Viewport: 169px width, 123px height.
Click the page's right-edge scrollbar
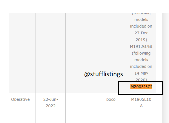(x=166, y=68)
